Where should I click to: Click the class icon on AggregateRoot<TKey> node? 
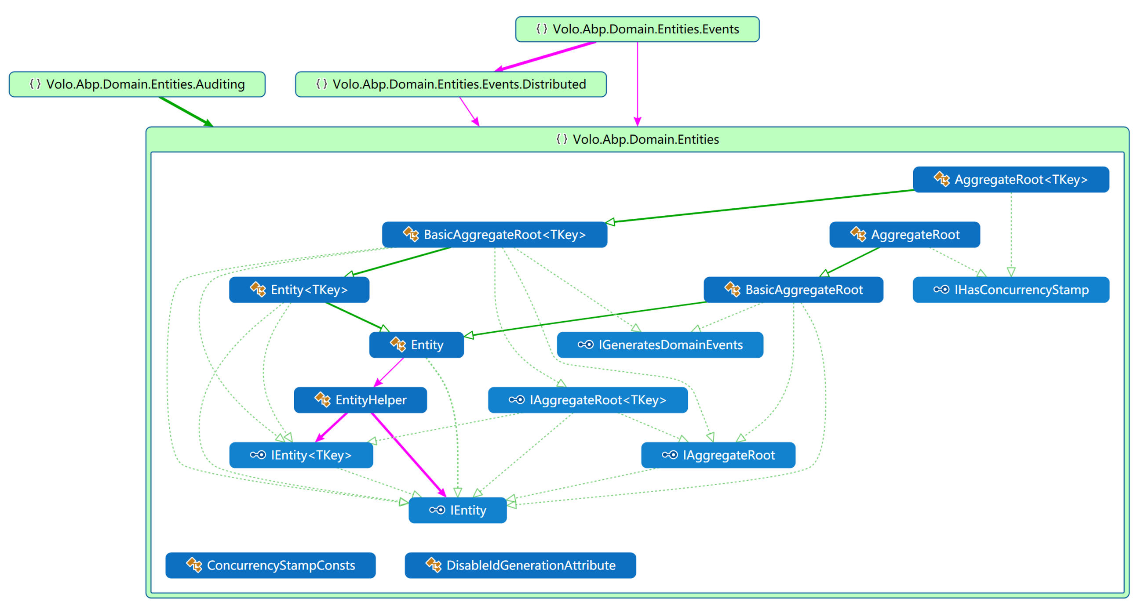coord(941,179)
